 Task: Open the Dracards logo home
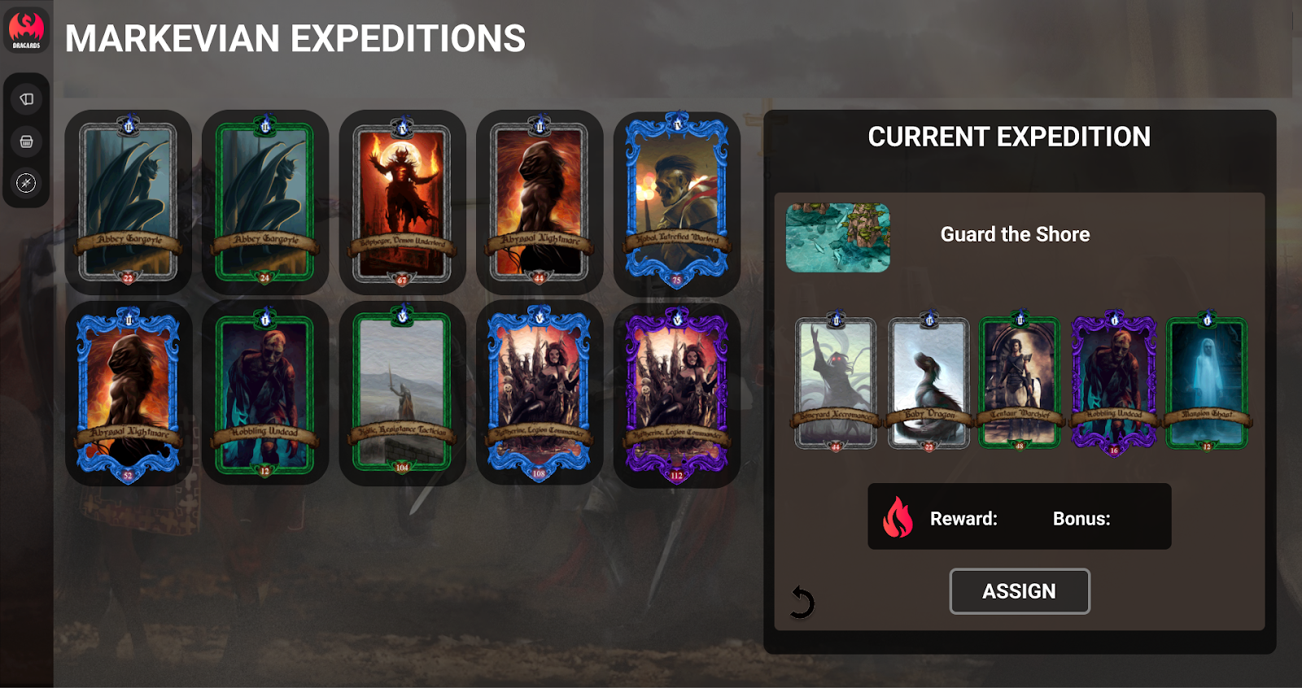pos(27,30)
